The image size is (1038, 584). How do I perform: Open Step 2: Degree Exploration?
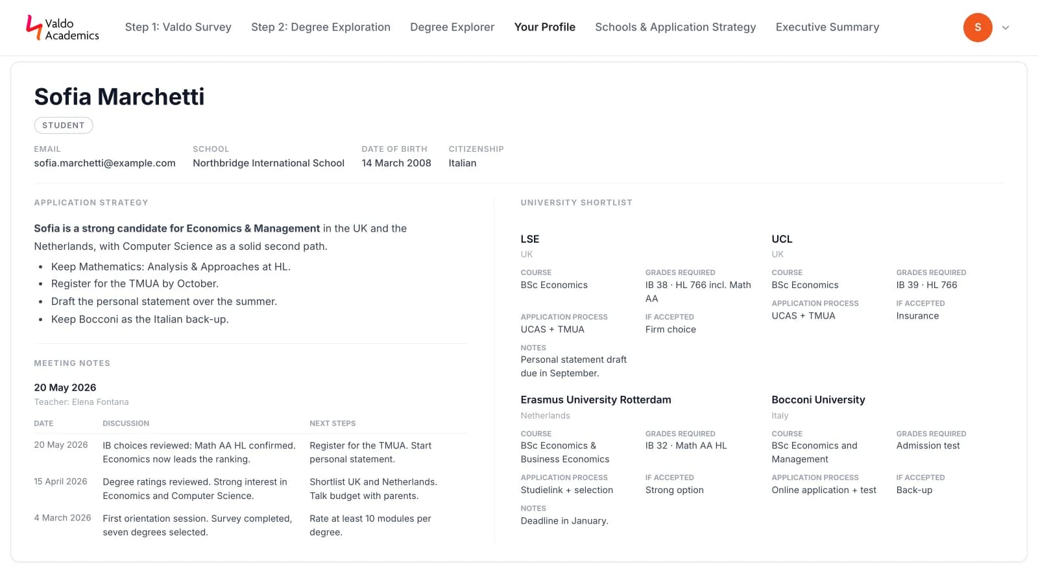coord(320,27)
